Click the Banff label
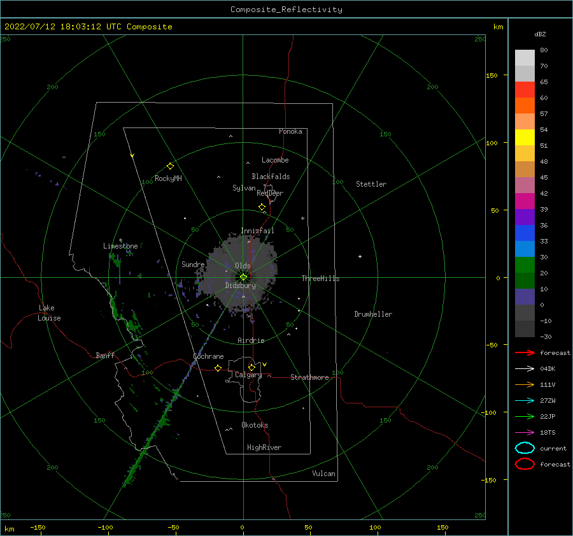Viewport: 573px width, 536px height. [x=105, y=355]
